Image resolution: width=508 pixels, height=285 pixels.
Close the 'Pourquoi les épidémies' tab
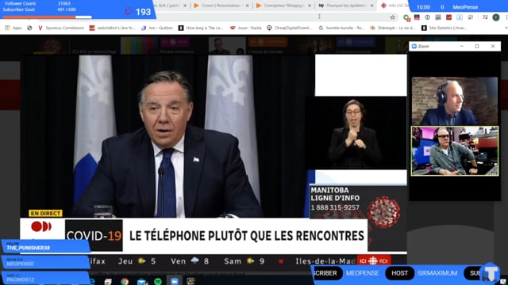tap(371, 6)
